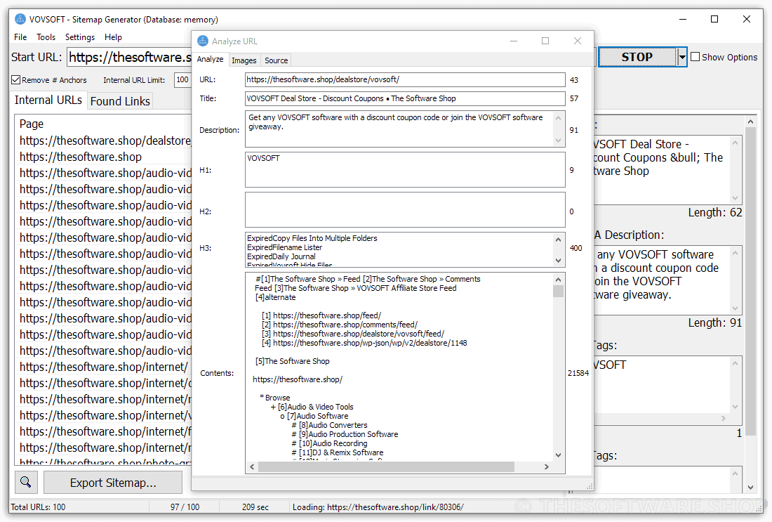Click the 209 sec status entry
This screenshot has width=772, height=522.
[x=255, y=507]
